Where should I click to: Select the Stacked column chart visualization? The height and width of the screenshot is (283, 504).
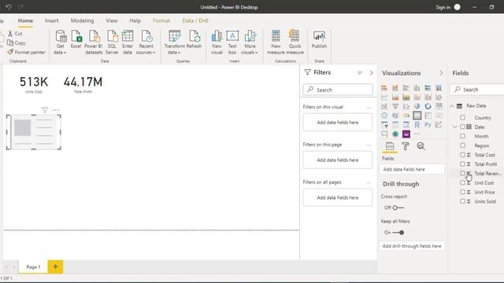pyautogui.click(x=395, y=87)
